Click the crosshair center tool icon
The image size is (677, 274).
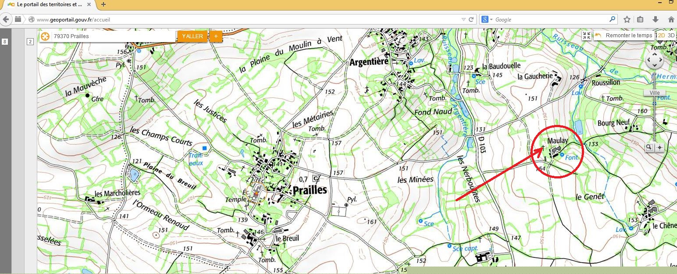click(659, 147)
